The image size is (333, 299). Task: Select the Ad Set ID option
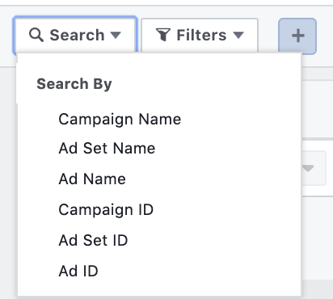pos(93,240)
